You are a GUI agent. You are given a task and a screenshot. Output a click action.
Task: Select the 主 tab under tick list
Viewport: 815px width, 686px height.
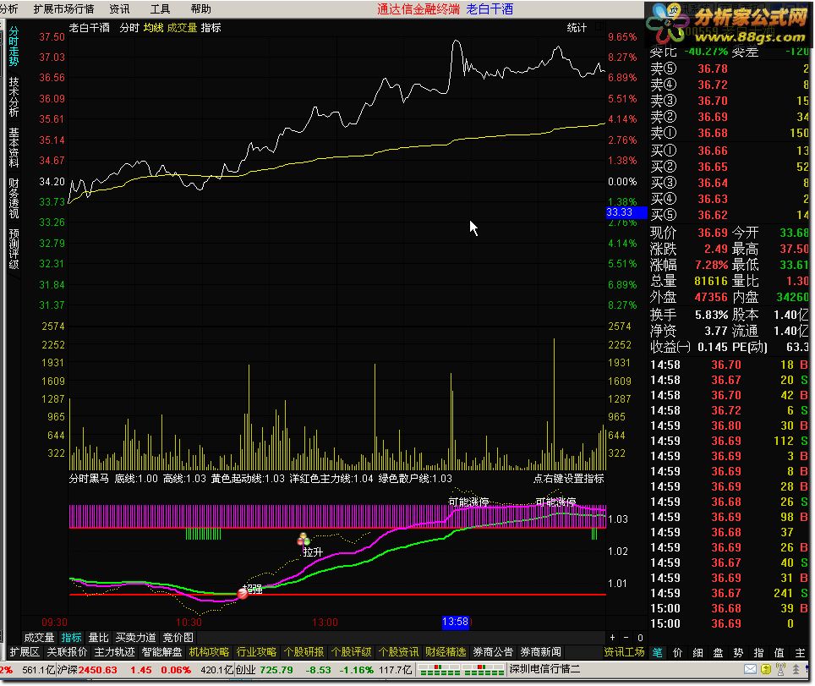(x=800, y=653)
